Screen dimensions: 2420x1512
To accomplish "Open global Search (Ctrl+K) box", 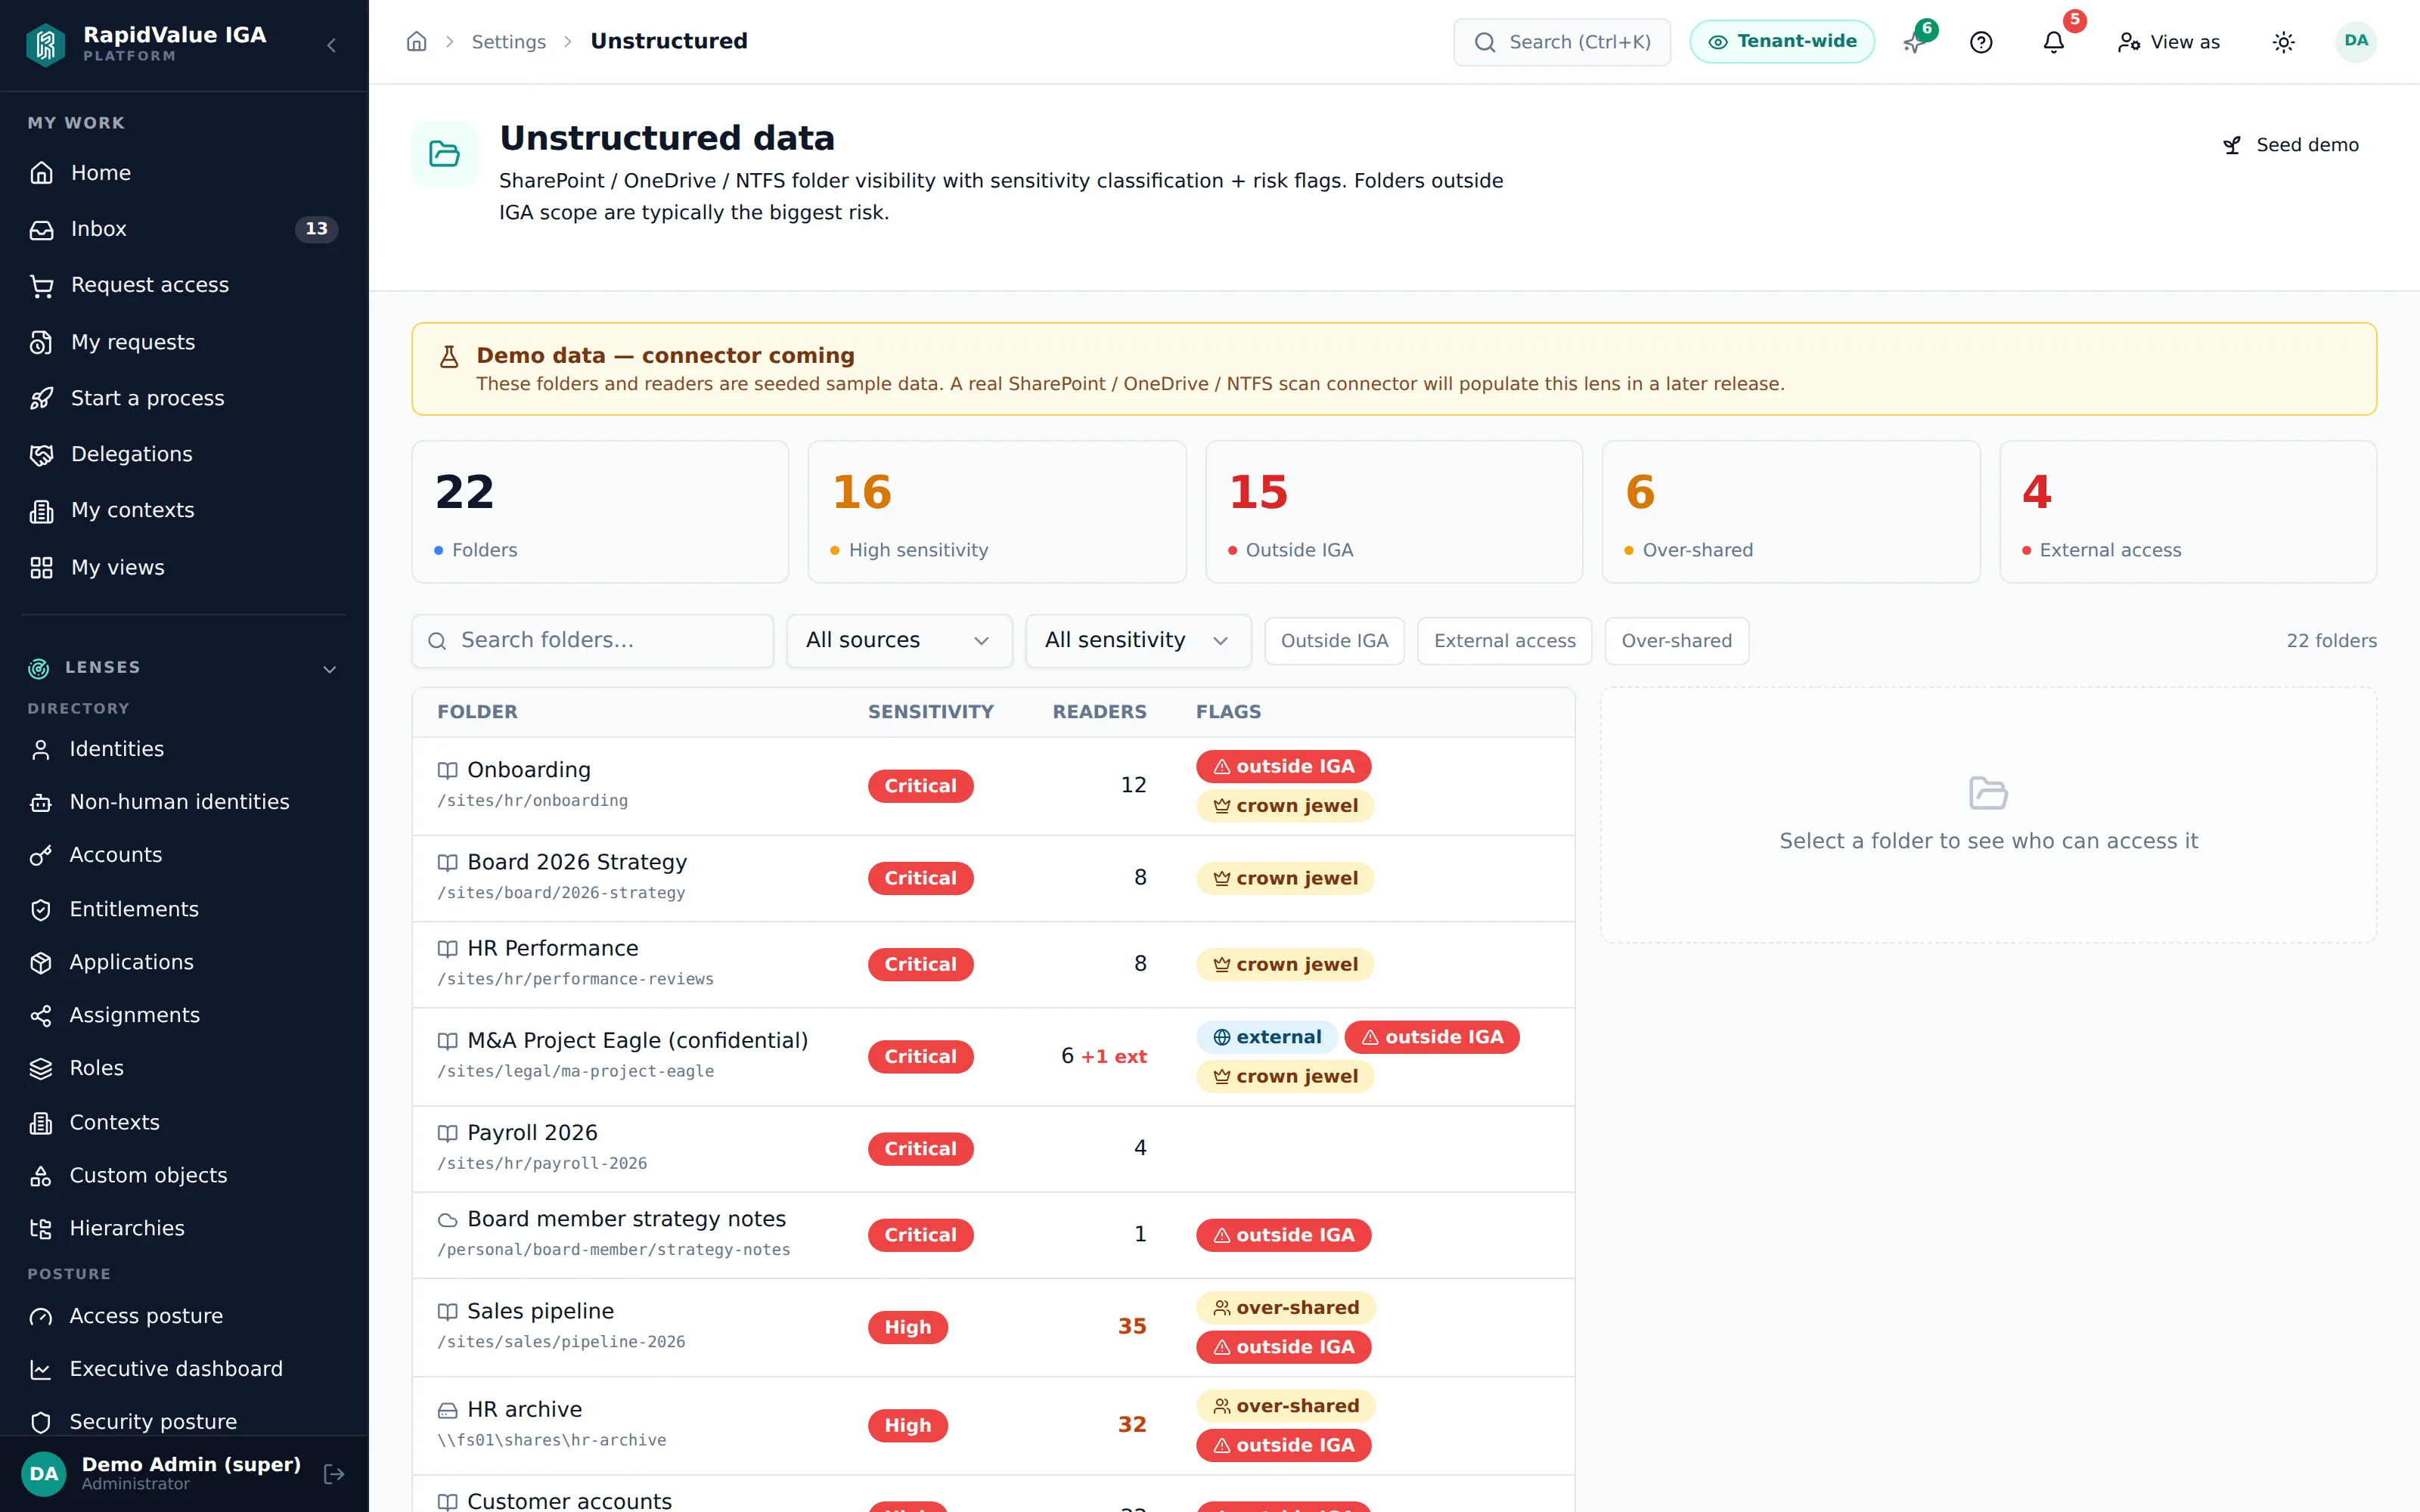I will coord(1562,42).
